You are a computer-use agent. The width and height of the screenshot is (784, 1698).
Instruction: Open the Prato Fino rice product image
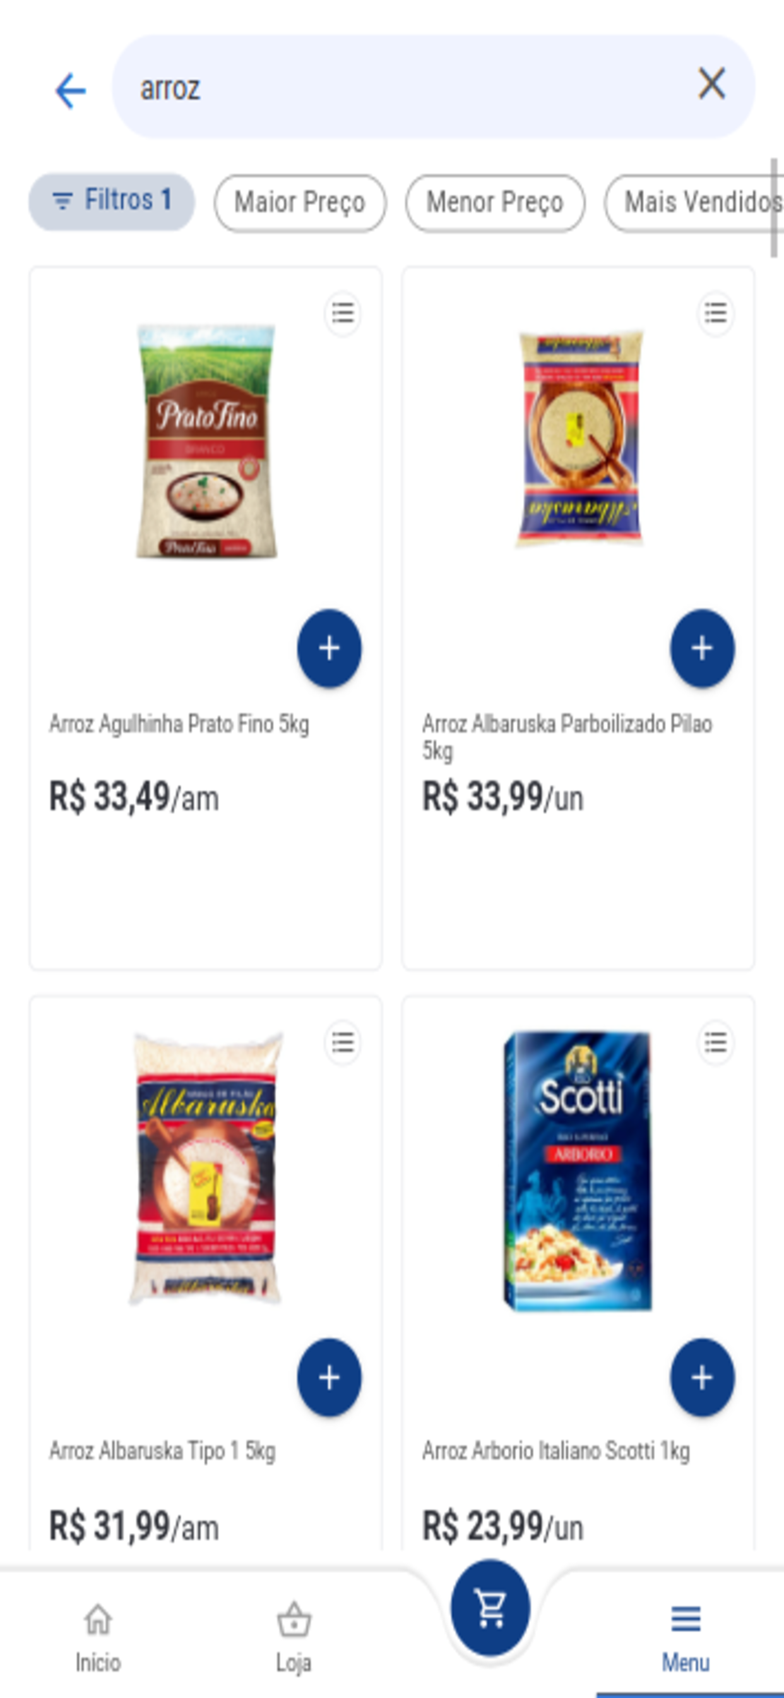coord(206,442)
